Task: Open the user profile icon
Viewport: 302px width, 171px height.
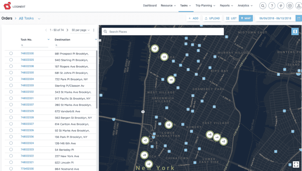Action: click(298, 5)
